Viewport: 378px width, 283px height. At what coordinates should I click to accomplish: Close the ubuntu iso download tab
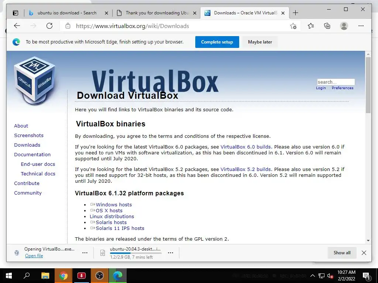pos(106,13)
